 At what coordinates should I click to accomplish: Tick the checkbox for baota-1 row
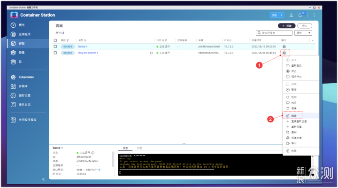point(55,47)
